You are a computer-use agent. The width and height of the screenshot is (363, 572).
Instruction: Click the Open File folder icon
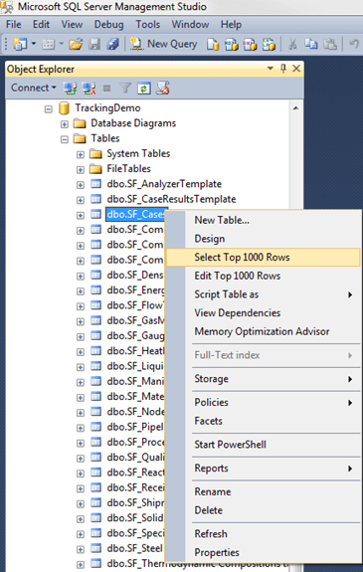pos(76,45)
